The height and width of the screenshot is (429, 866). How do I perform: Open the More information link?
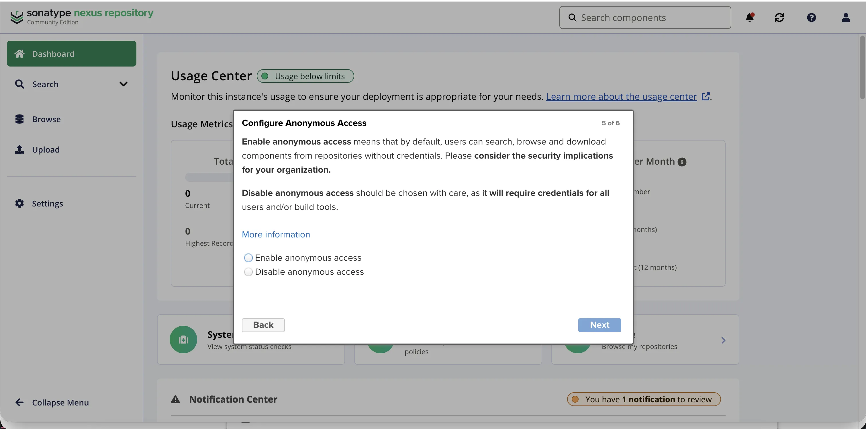(x=276, y=235)
